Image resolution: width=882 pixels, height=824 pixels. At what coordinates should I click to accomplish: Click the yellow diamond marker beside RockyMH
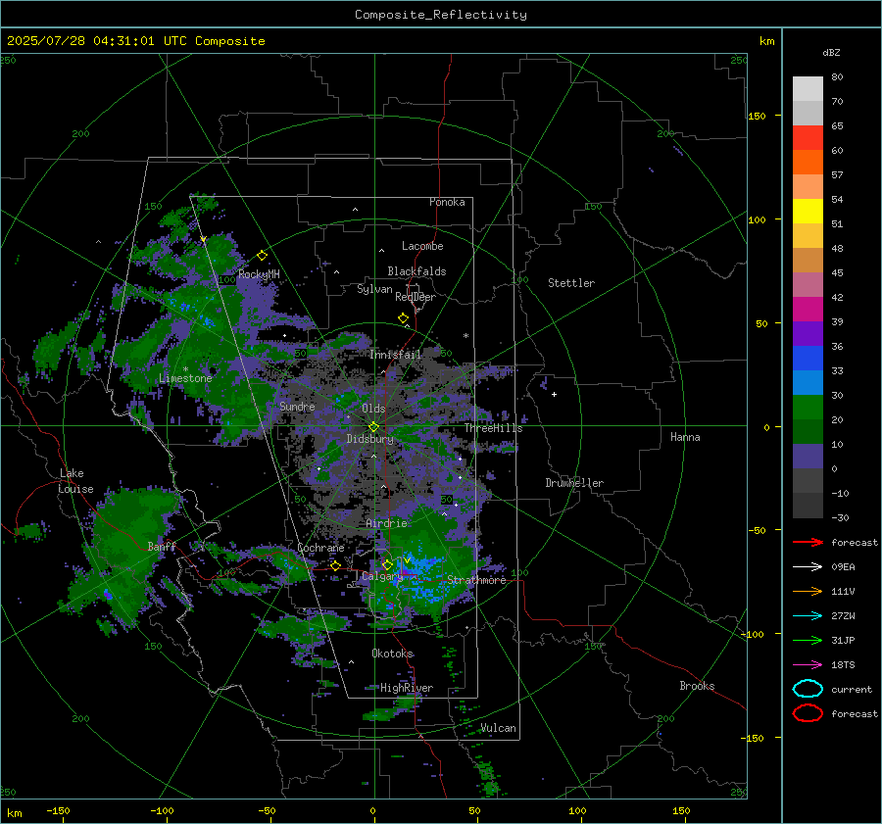262,256
